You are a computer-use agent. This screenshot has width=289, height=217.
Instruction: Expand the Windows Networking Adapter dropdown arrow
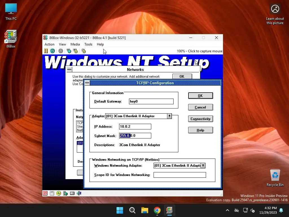(x=203, y=166)
